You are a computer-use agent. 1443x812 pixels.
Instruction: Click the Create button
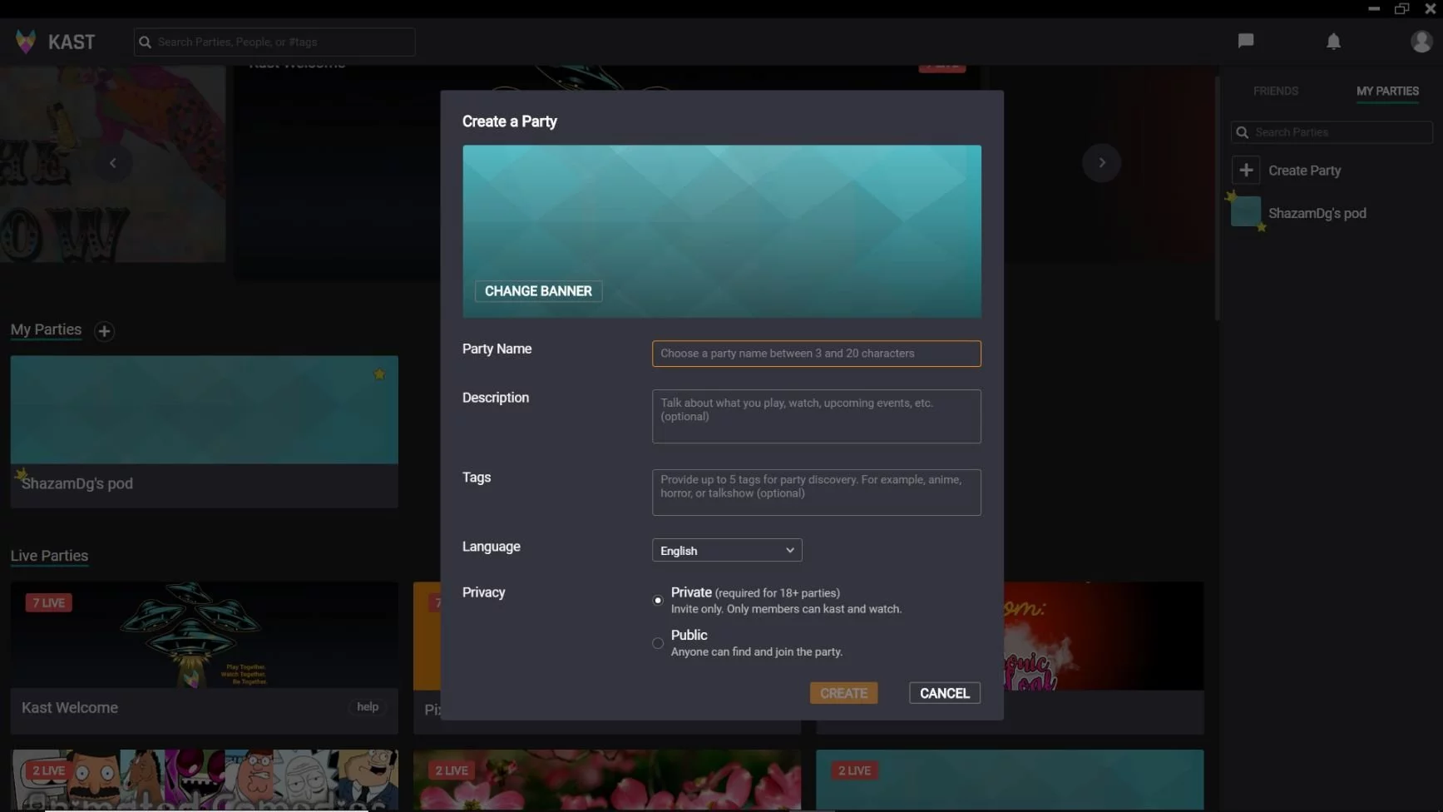843,693
